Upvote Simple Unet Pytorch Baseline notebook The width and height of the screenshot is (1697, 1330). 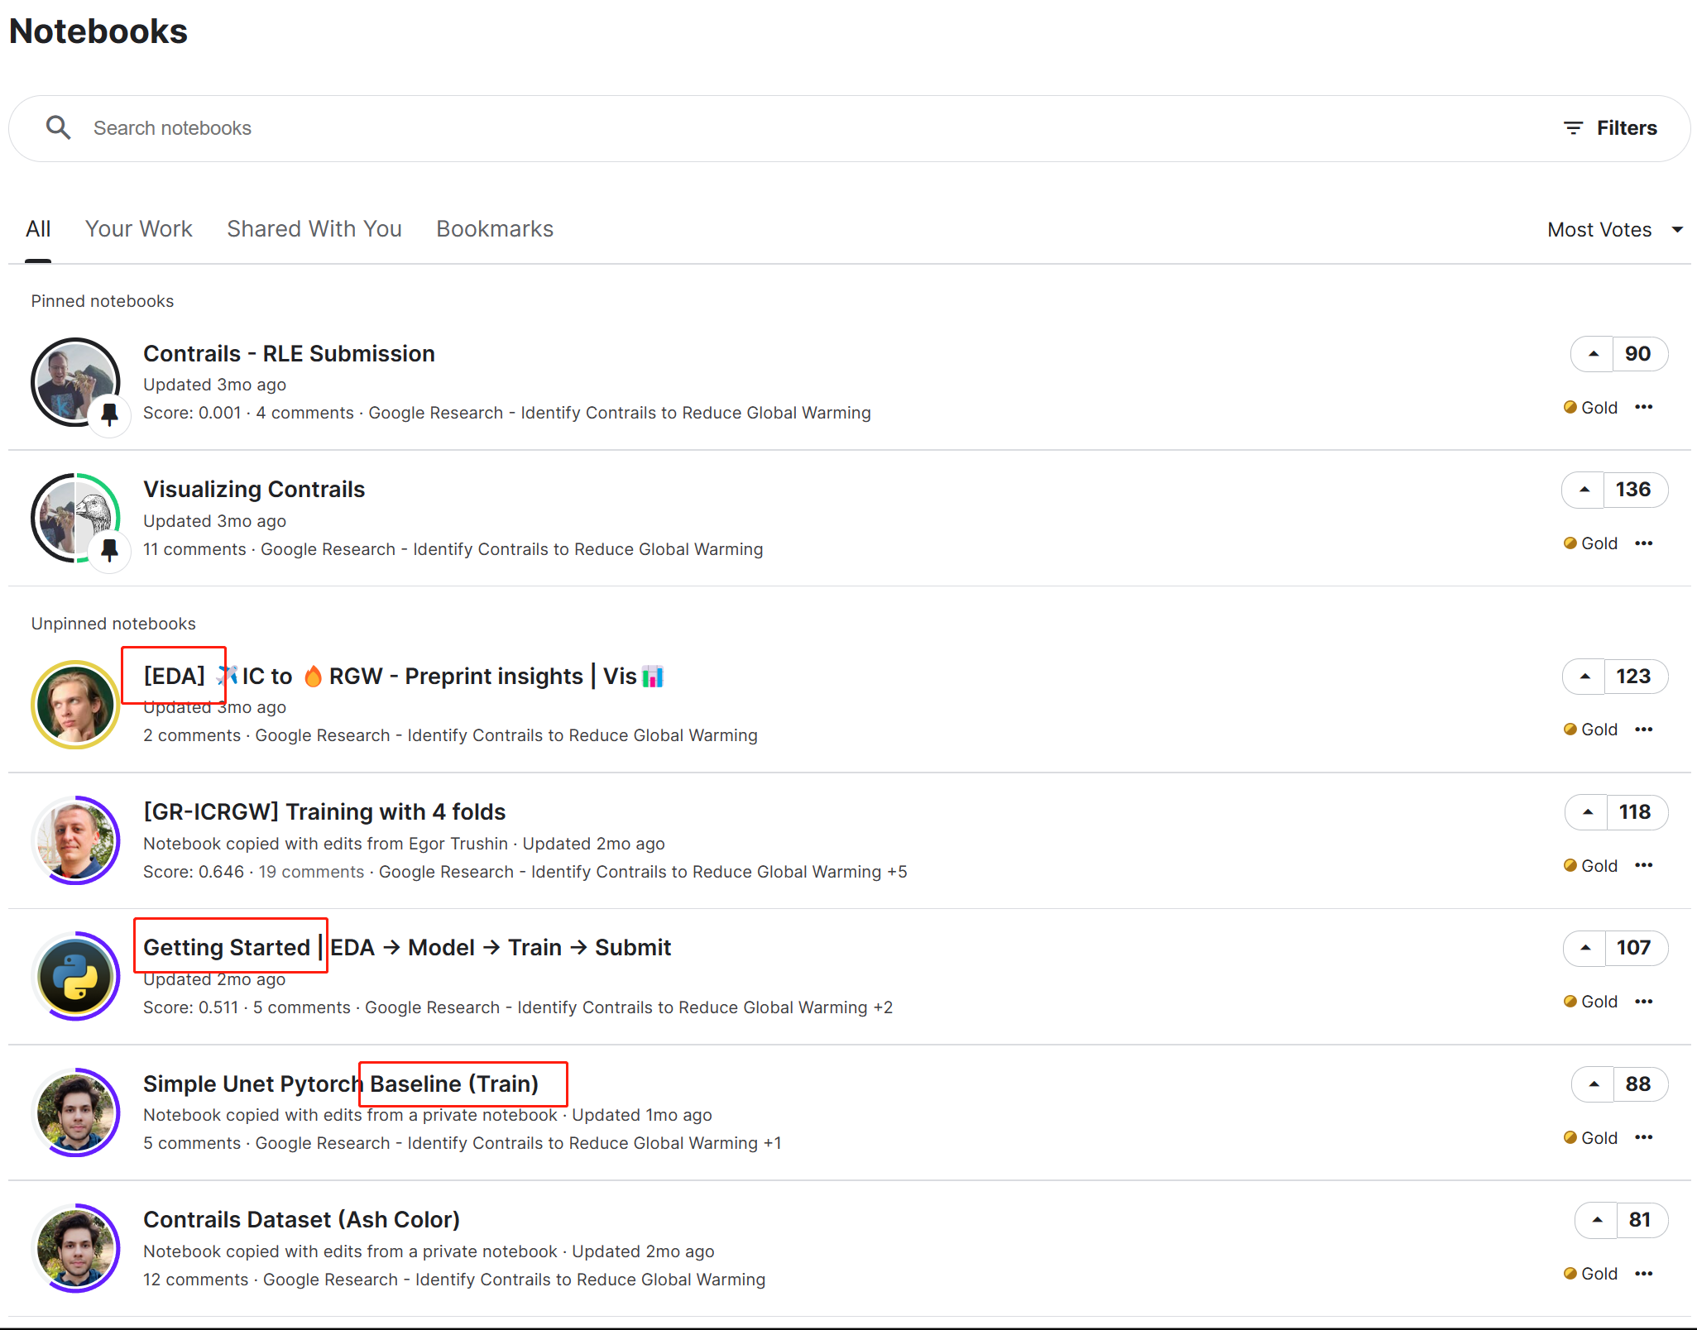pyautogui.click(x=1594, y=1084)
